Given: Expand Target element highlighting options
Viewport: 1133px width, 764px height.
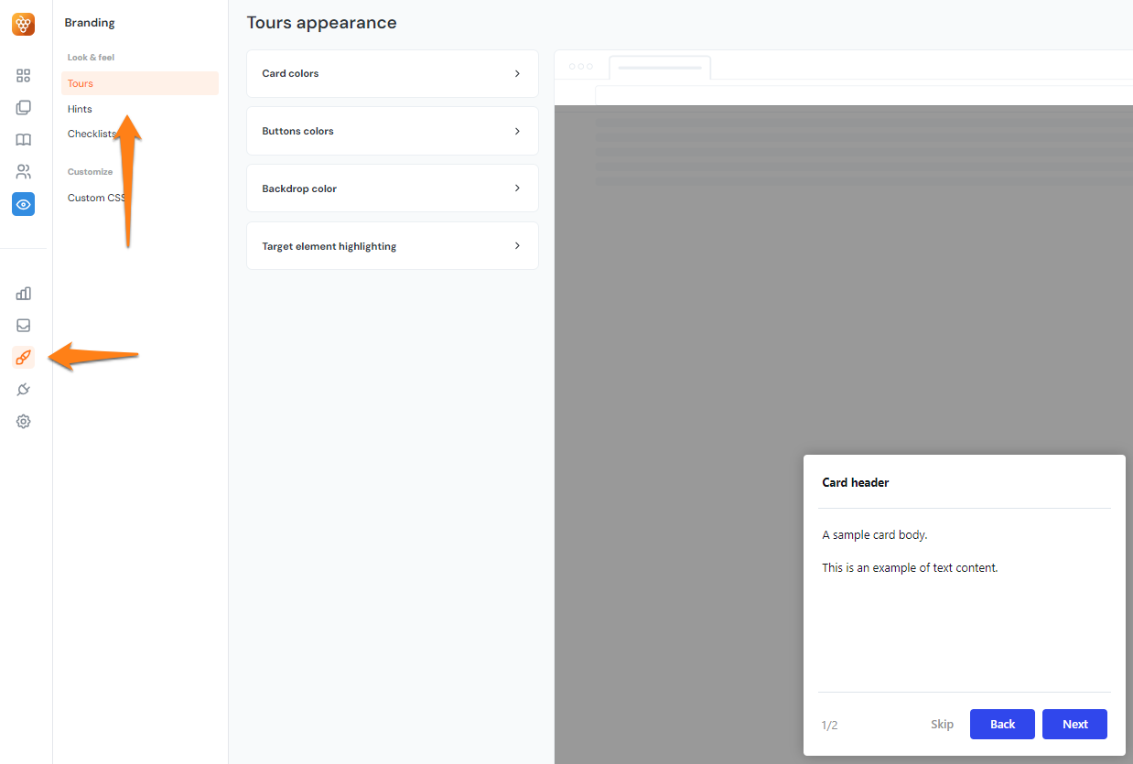Looking at the screenshot, I should coord(392,245).
